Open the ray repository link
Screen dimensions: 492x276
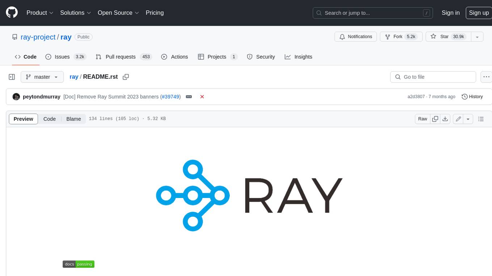click(66, 37)
